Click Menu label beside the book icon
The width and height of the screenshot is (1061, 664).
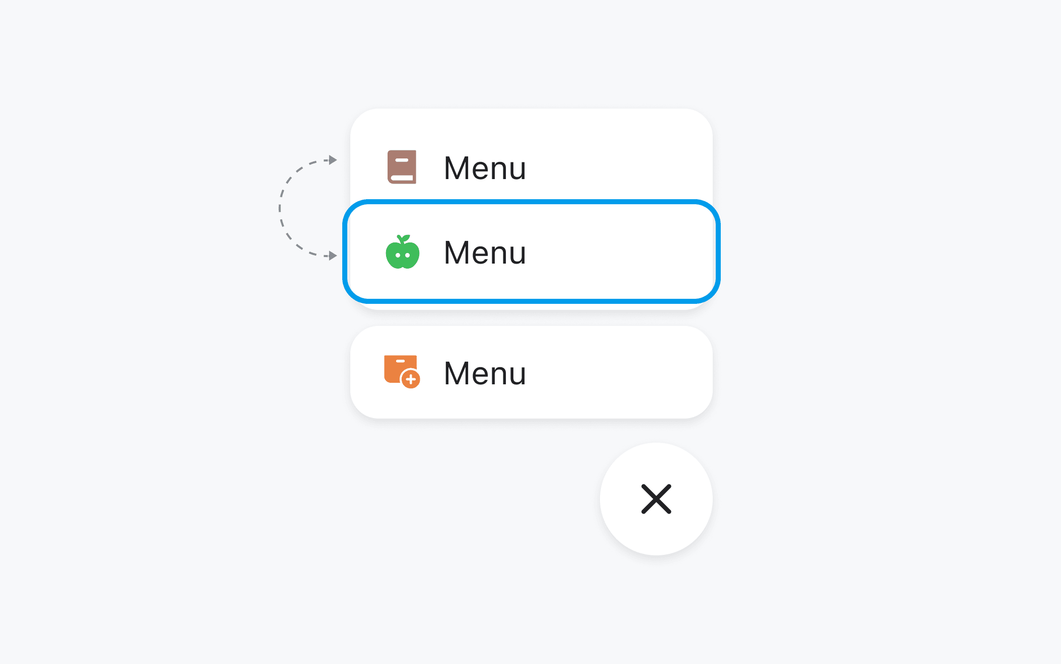click(485, 168)
